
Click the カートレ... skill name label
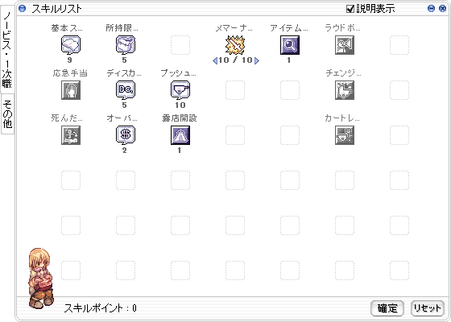tap(342, 118)
